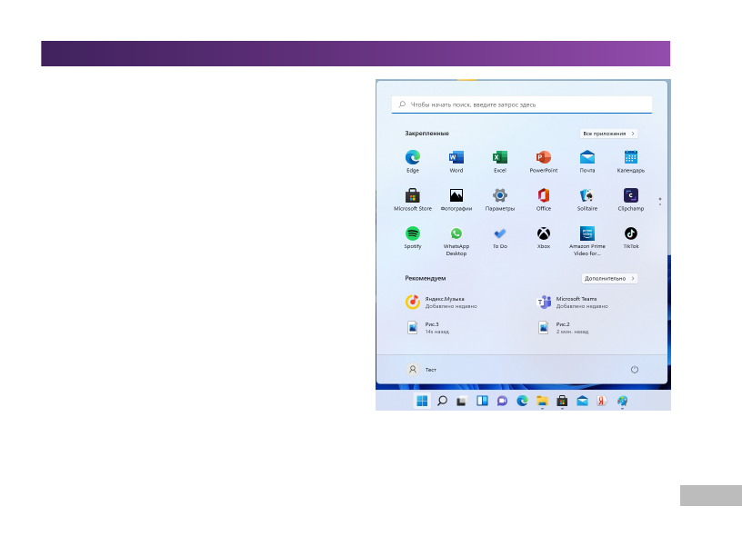Open PowerPoint pinned app
742x536 pixels.
pos(543,157)
